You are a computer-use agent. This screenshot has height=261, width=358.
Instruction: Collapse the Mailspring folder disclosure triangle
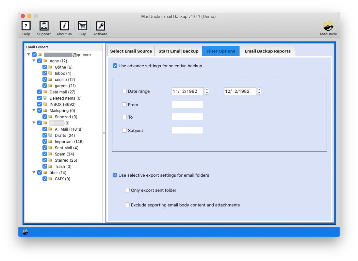tap(34, 110)
